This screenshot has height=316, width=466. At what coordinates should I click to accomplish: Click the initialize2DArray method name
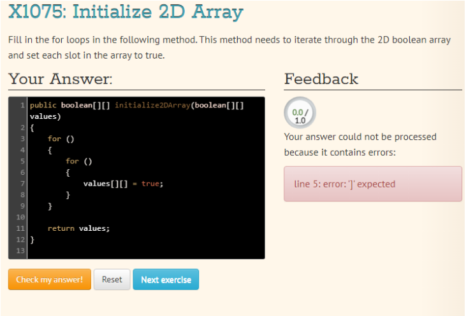pos(152,106)
